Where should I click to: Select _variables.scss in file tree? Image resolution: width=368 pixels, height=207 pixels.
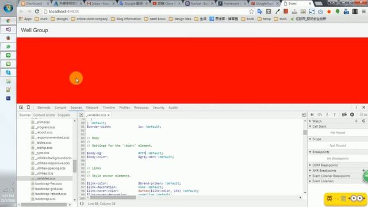[45, 178]
